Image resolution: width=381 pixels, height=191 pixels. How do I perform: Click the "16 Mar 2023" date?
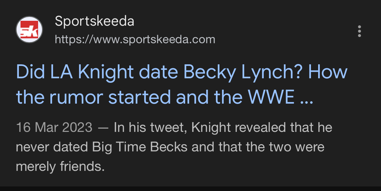[x=54, y=127]
